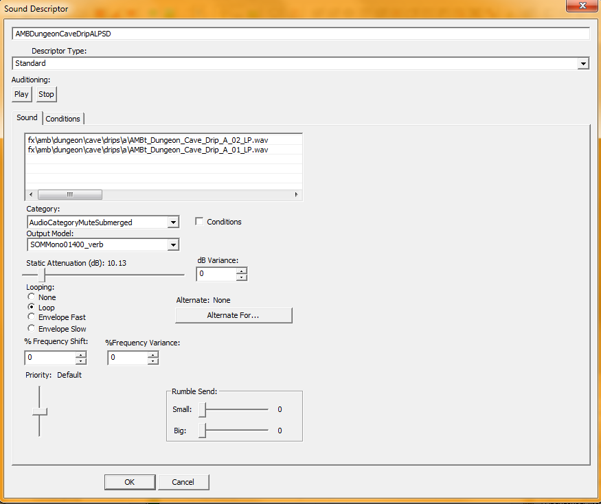
Task: Increase dB Variance with up arrow
Action: [242, 271]
